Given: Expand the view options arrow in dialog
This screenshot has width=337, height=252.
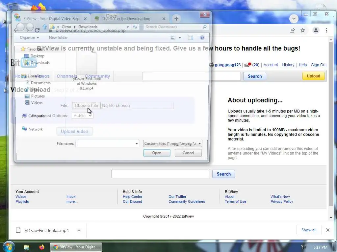Looking at the screenshot, I should pyautogui.click(x=180, y=38).
